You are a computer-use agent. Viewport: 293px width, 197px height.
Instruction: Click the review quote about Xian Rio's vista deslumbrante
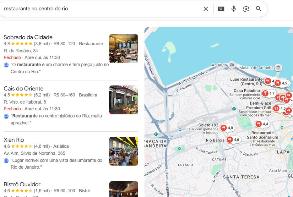tap(57, 164)
